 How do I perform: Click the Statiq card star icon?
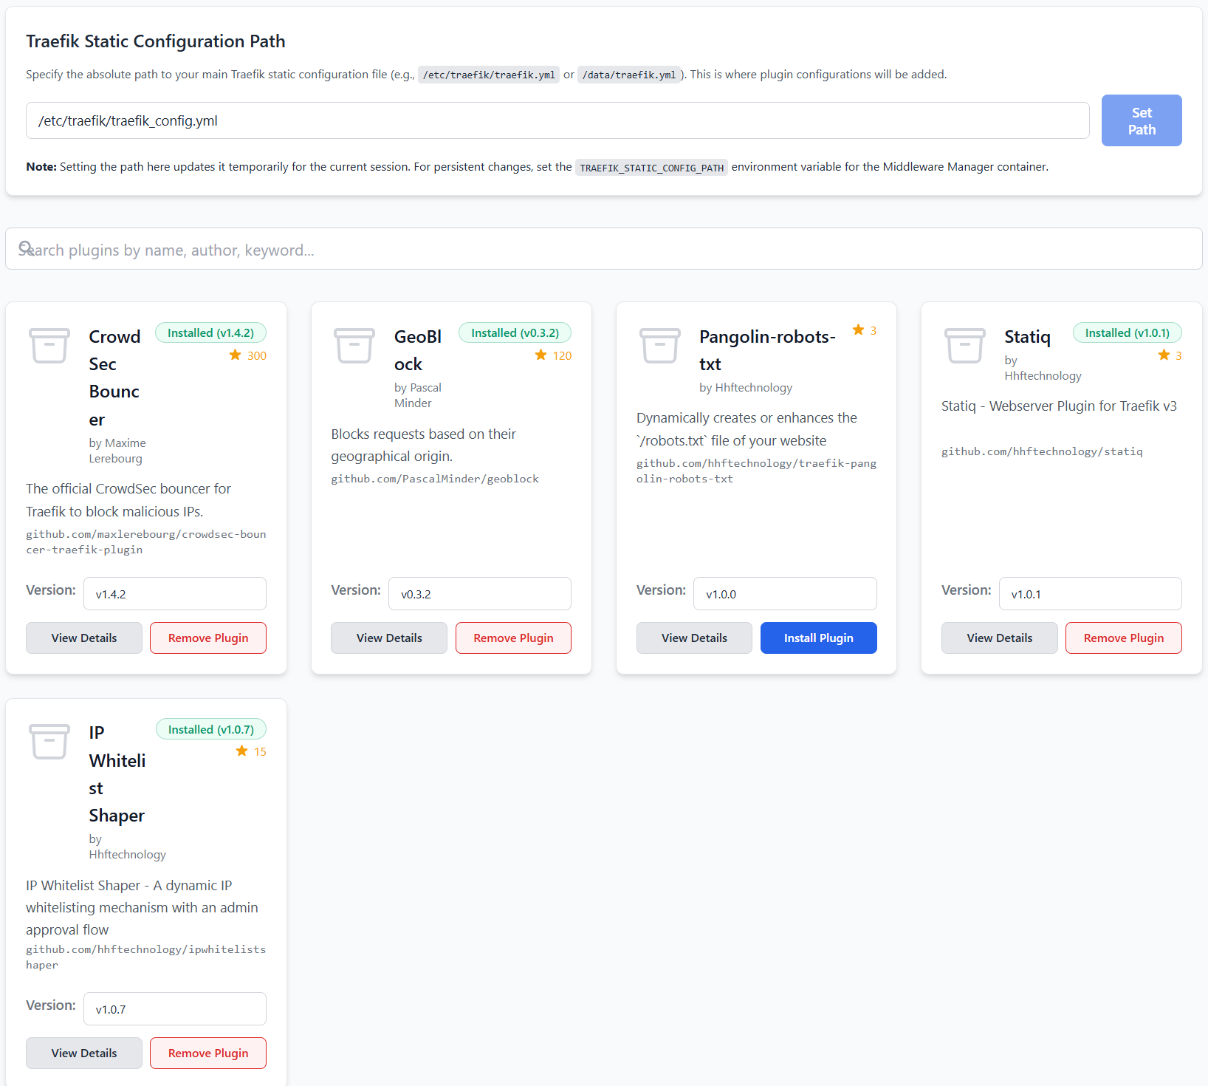(x=1164, y=355)
